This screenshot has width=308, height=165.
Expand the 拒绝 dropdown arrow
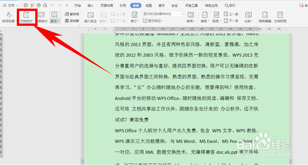[220, 21]
